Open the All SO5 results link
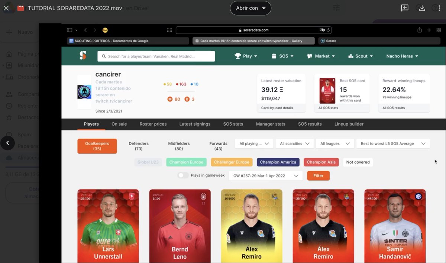 pyautogui.click(x=394, y=108)
